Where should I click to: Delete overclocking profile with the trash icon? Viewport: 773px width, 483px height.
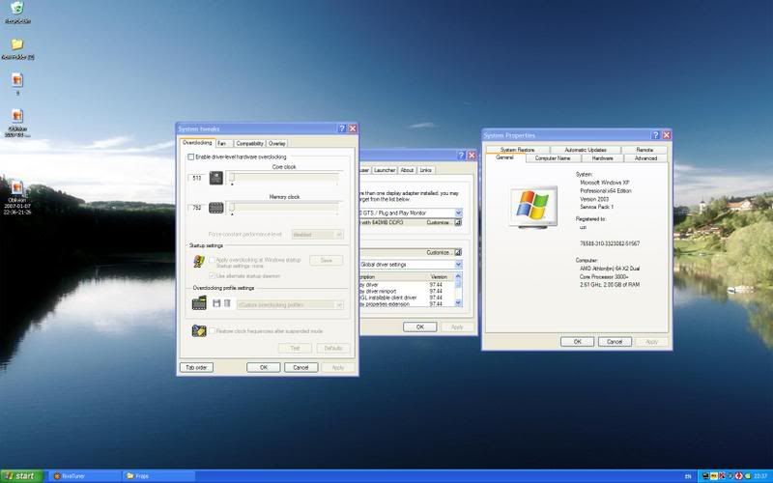click(x=227, y=303)
